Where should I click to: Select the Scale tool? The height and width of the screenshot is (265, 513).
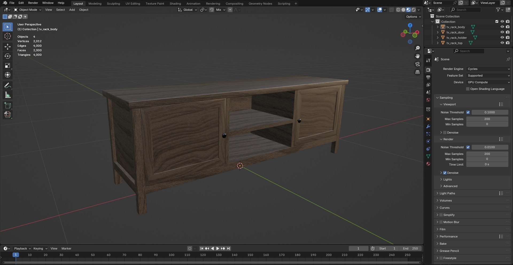click(7, 66)
